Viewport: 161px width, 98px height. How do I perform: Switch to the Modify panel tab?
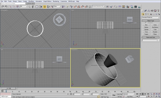coord(145,11)
